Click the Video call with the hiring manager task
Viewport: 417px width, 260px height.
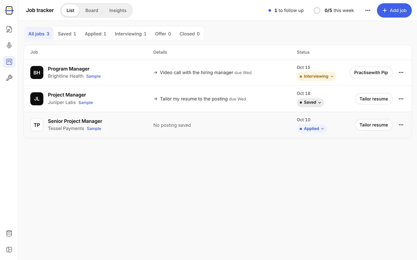[x=196, y=72]
